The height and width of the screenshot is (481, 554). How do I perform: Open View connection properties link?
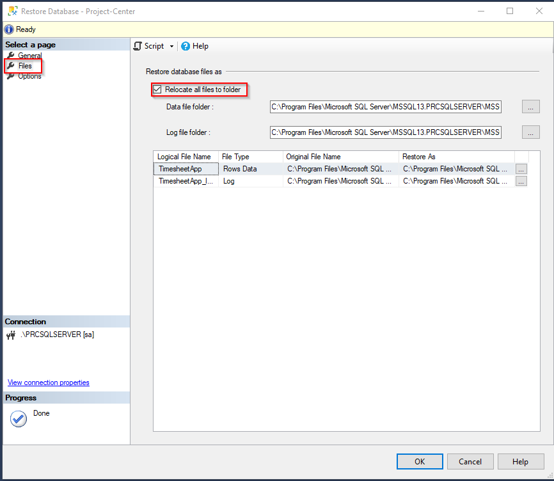click(x=49, y=382)
